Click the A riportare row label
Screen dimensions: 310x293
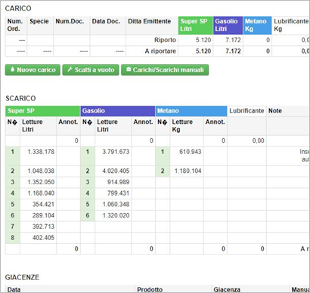160,51
